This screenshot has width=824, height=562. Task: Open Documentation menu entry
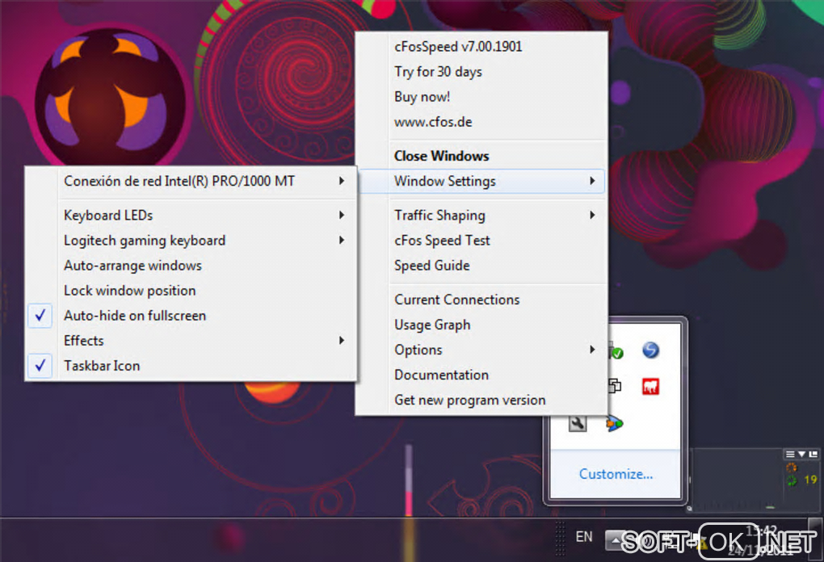coord(482,375)
